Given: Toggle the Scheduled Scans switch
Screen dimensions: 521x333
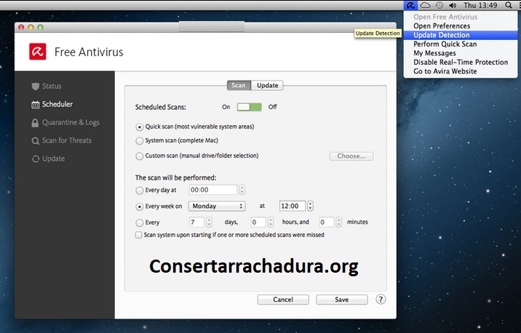Looking at the screenshot, I should 249,107.
